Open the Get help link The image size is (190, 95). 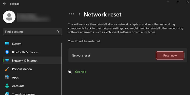pos(81,72)
